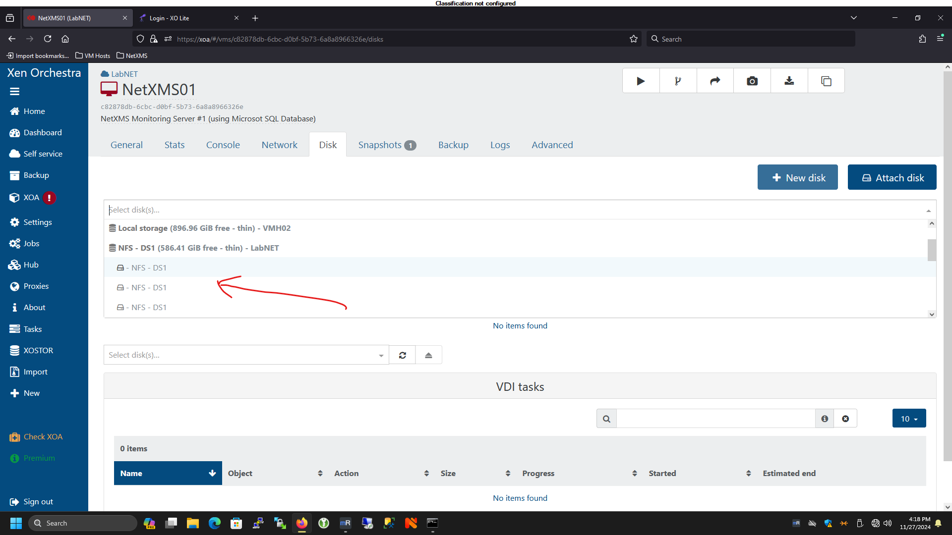Sort by Size column
Image resolution: width=952 pixels, height=535 pixels.
tap(476, 474)
